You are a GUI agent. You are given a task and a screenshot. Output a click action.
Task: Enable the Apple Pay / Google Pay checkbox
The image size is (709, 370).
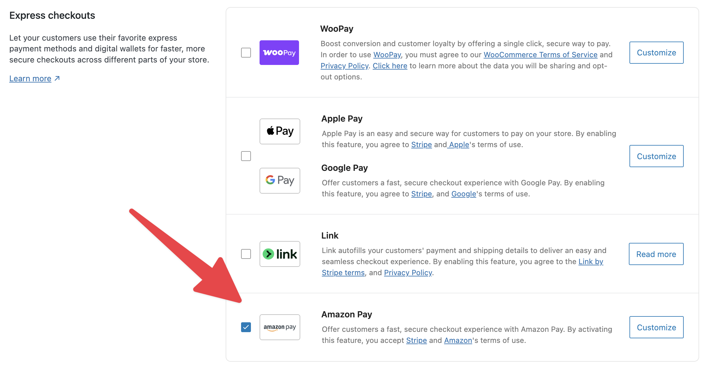[246, 156]
